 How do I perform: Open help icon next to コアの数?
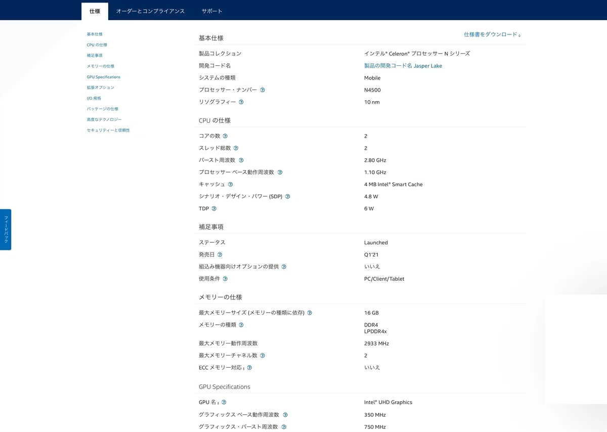click(x=225, y=136)
